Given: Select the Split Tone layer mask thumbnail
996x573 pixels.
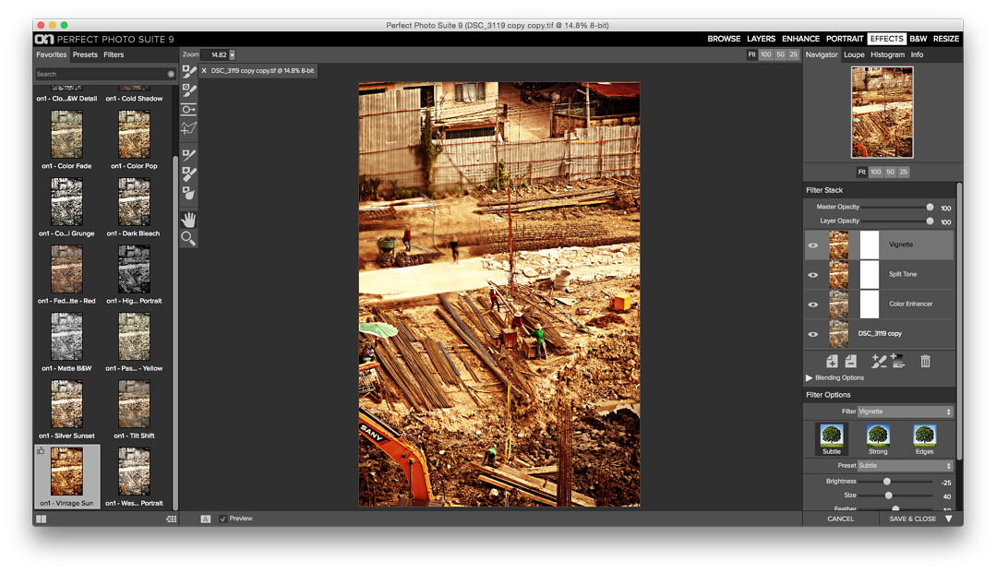Looking at the screenshot, I should [870, 274].
